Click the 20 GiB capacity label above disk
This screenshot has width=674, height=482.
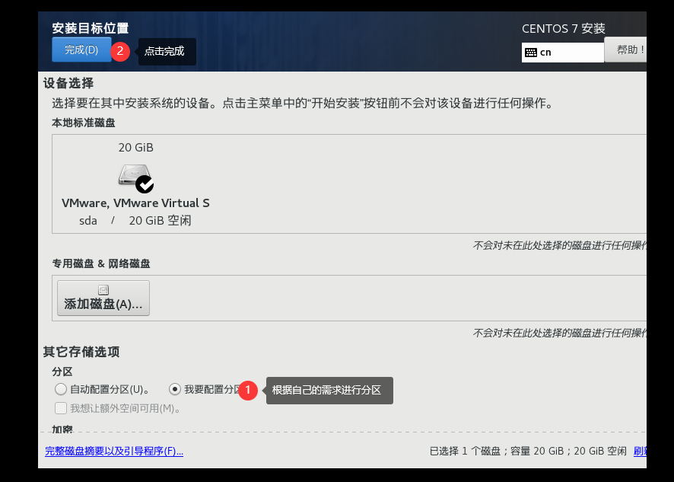(135, 148)
